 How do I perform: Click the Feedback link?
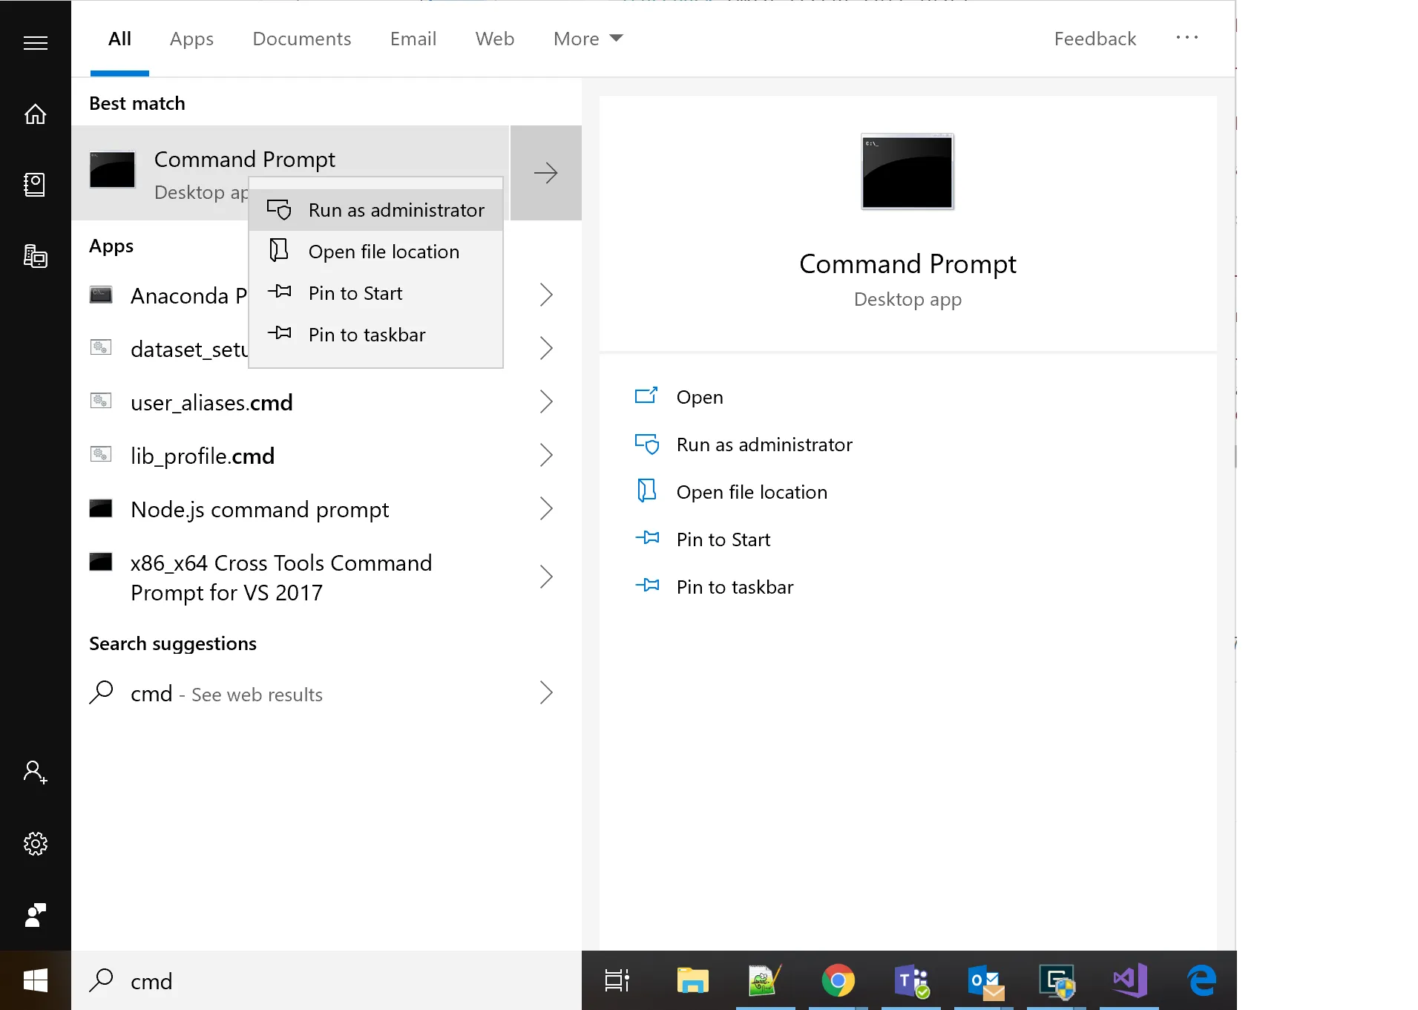click(x=1094, y=39)
